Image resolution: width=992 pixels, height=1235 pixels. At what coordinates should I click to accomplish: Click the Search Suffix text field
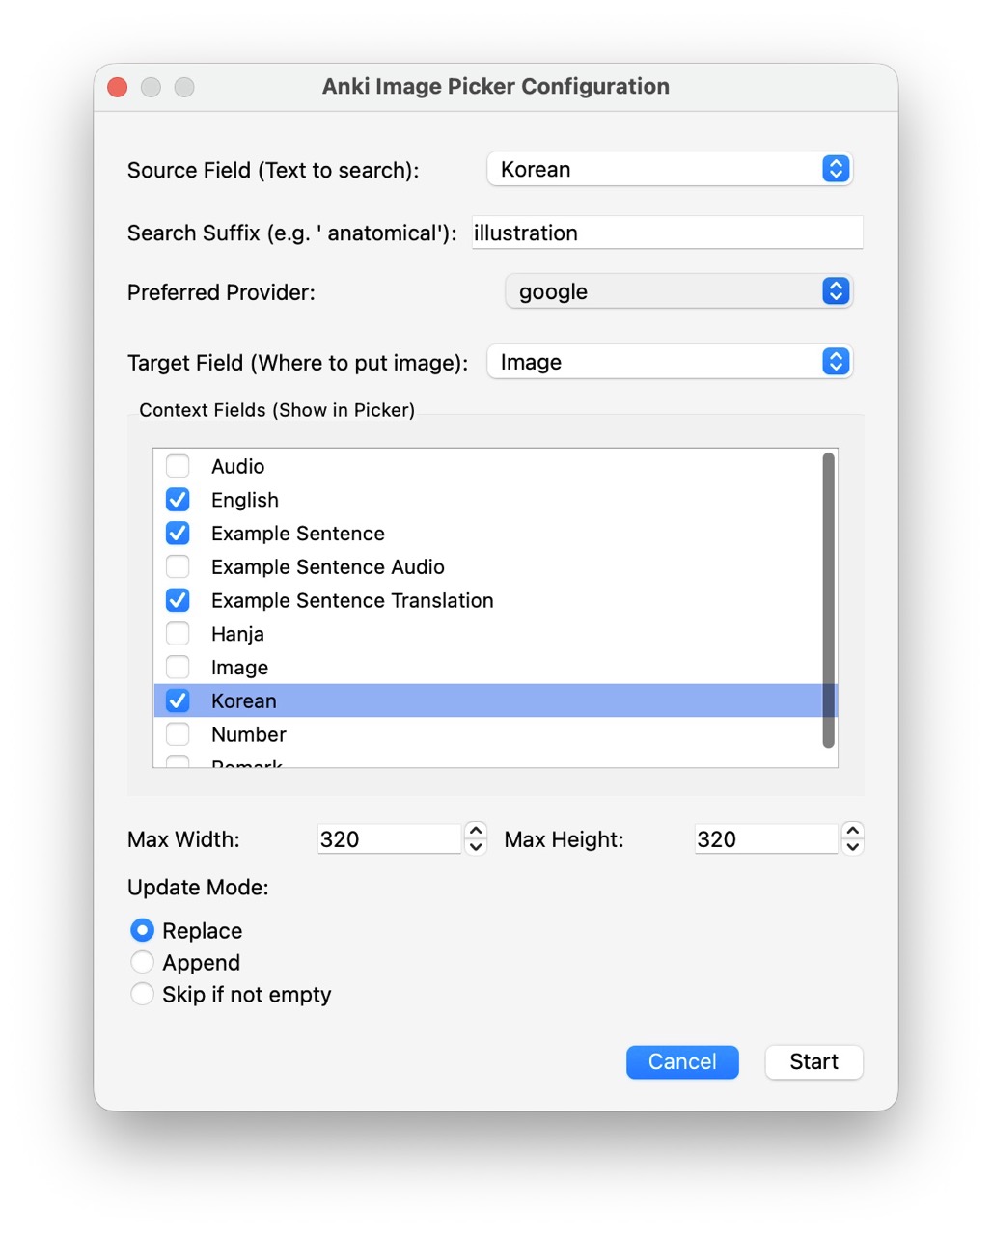click(x=666, y=233)
